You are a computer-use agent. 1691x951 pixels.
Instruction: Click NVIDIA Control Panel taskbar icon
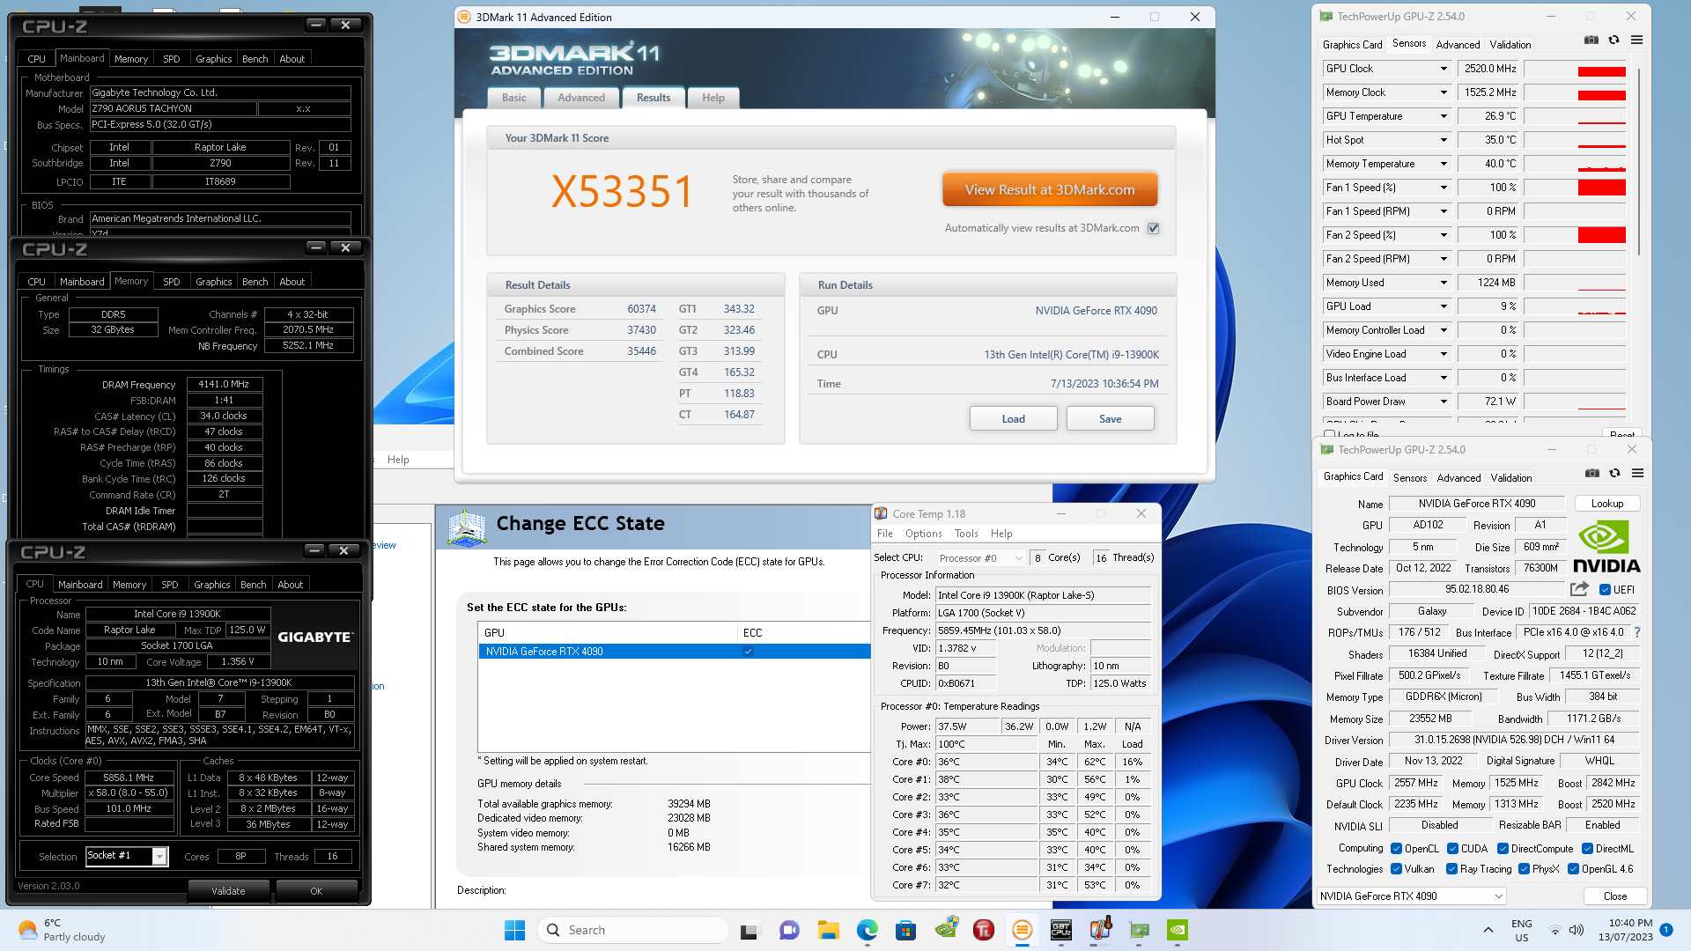pos(1178,930)
